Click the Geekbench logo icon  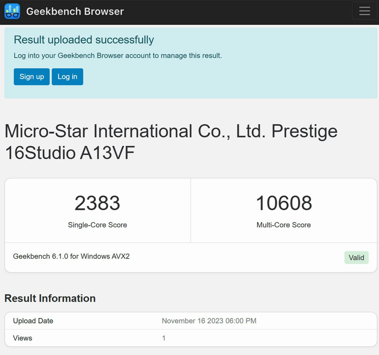(12, 11)
